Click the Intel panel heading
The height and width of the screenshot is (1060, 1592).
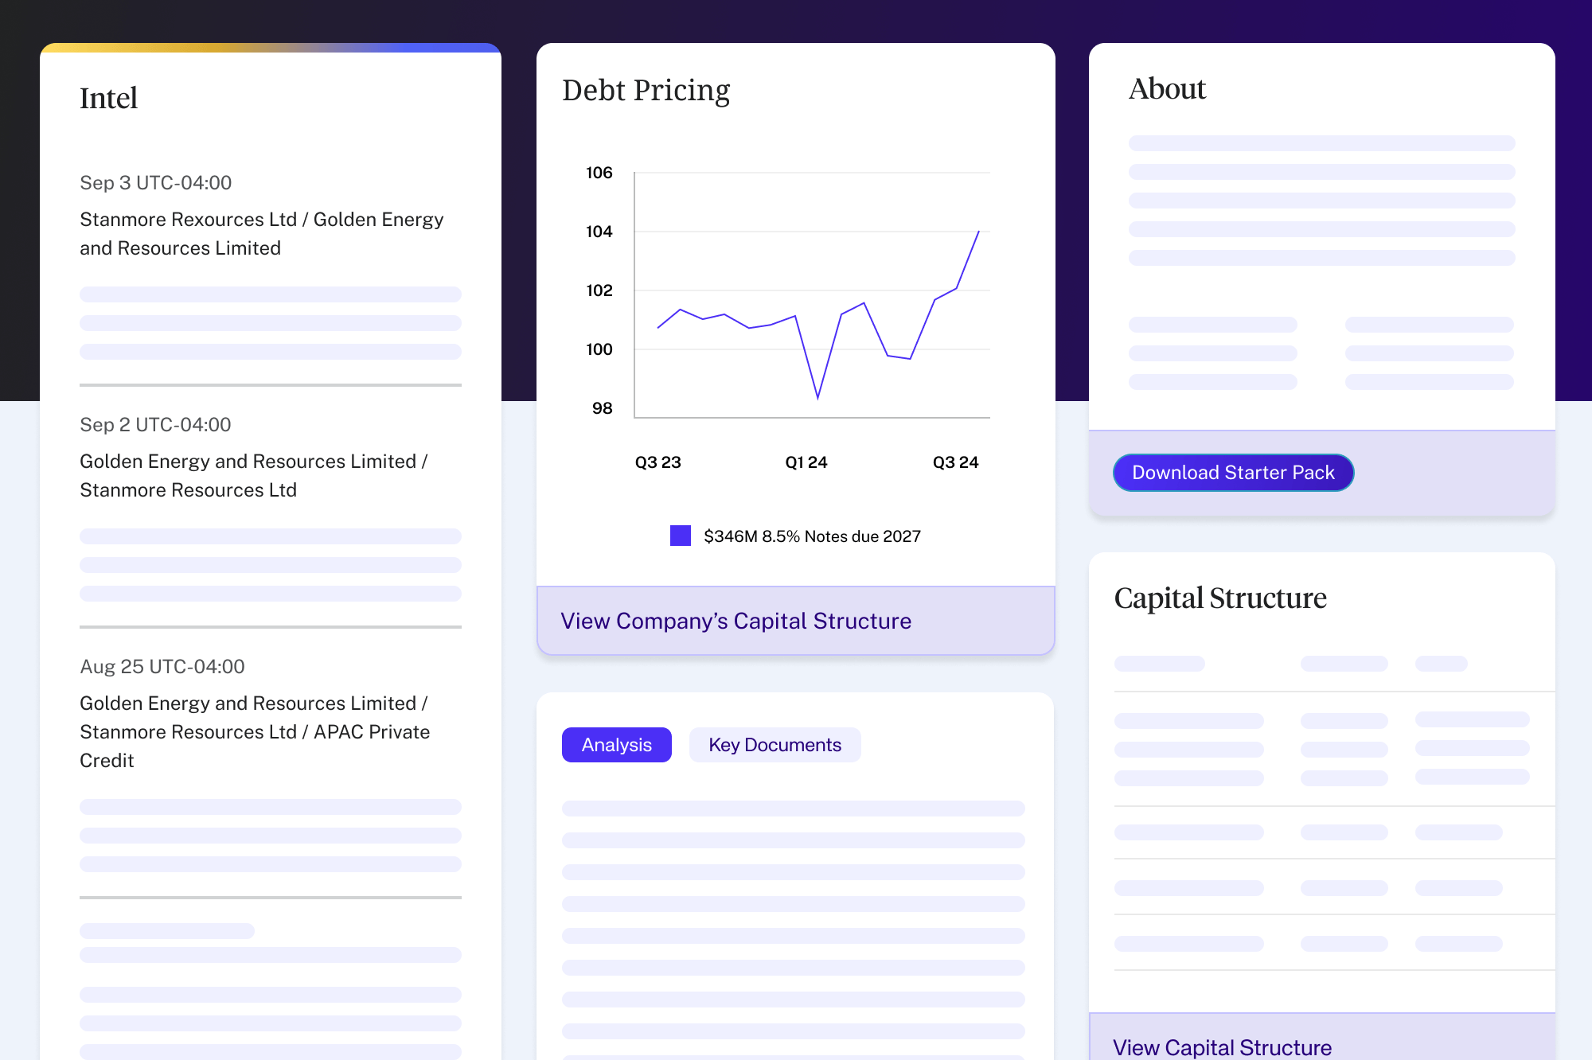(x=109, y=99)
